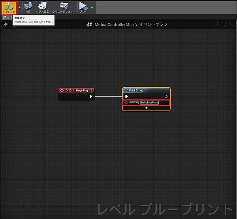
Task: Expand Print String node advanced options
Action: coord(146,108)
